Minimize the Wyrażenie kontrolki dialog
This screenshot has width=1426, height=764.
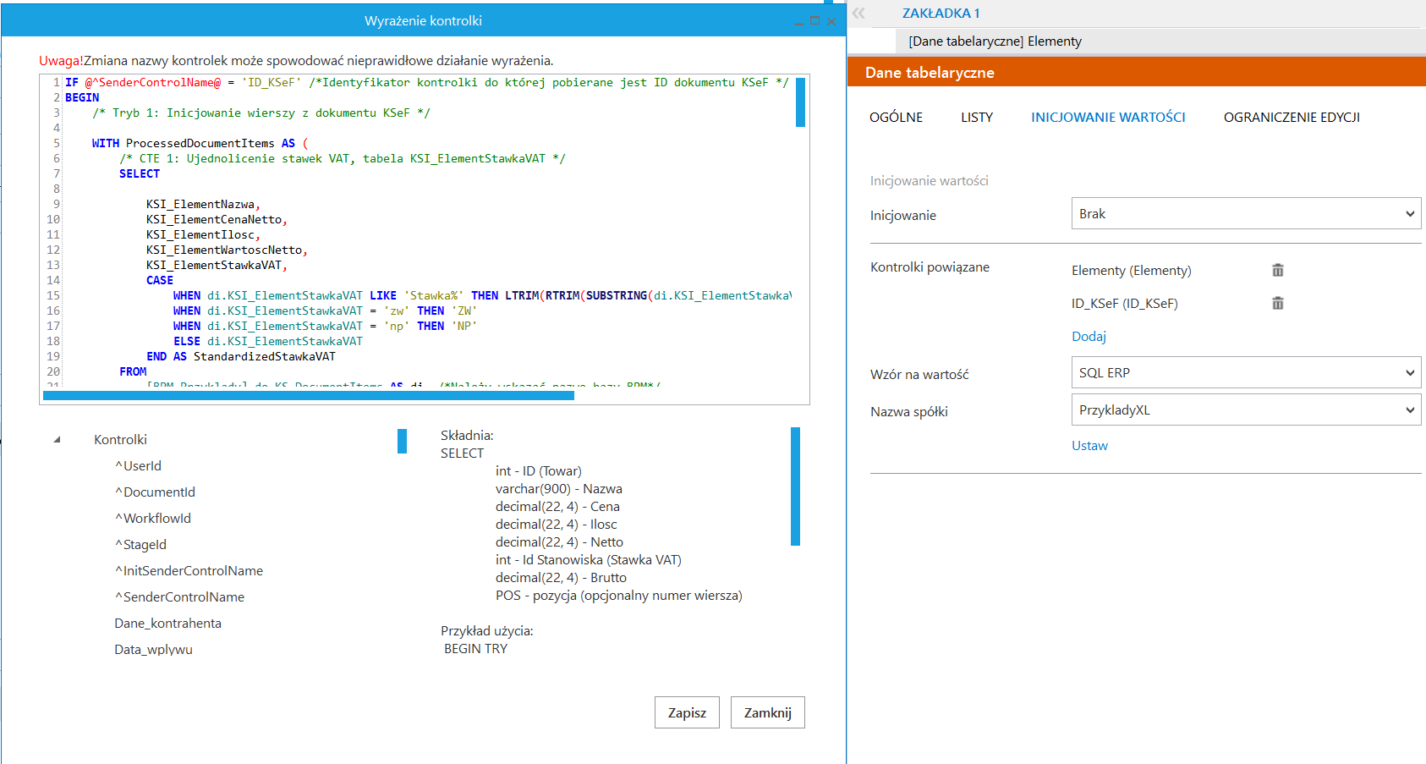click(x=799, y=21)
